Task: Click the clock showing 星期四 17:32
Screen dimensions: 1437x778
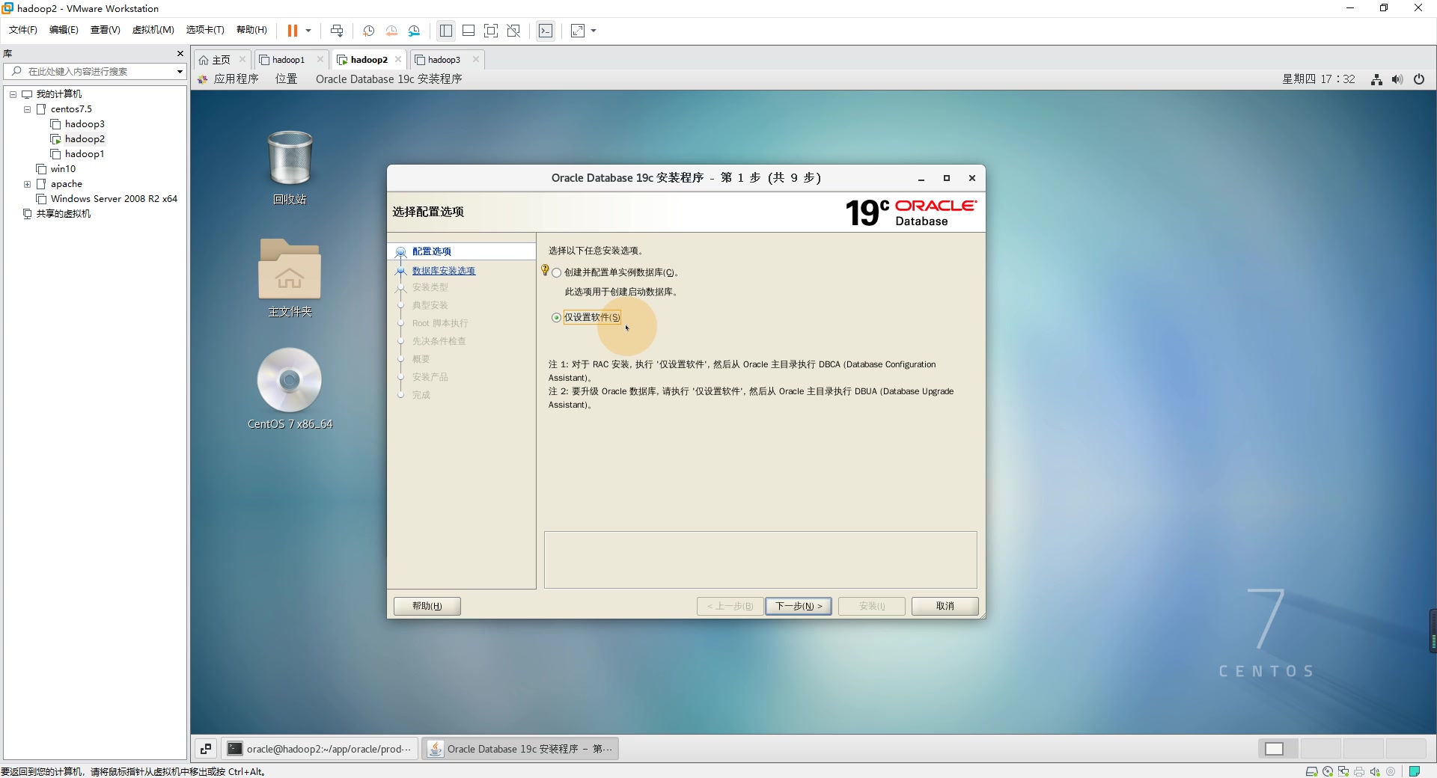Action: point(1318,79)
